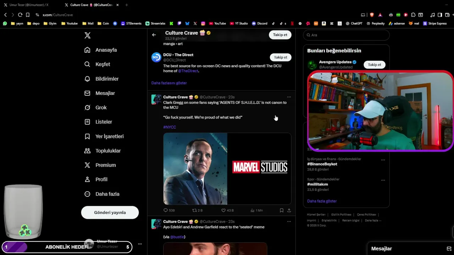Open options for #BinanceBoykot trend

(383, 160)
